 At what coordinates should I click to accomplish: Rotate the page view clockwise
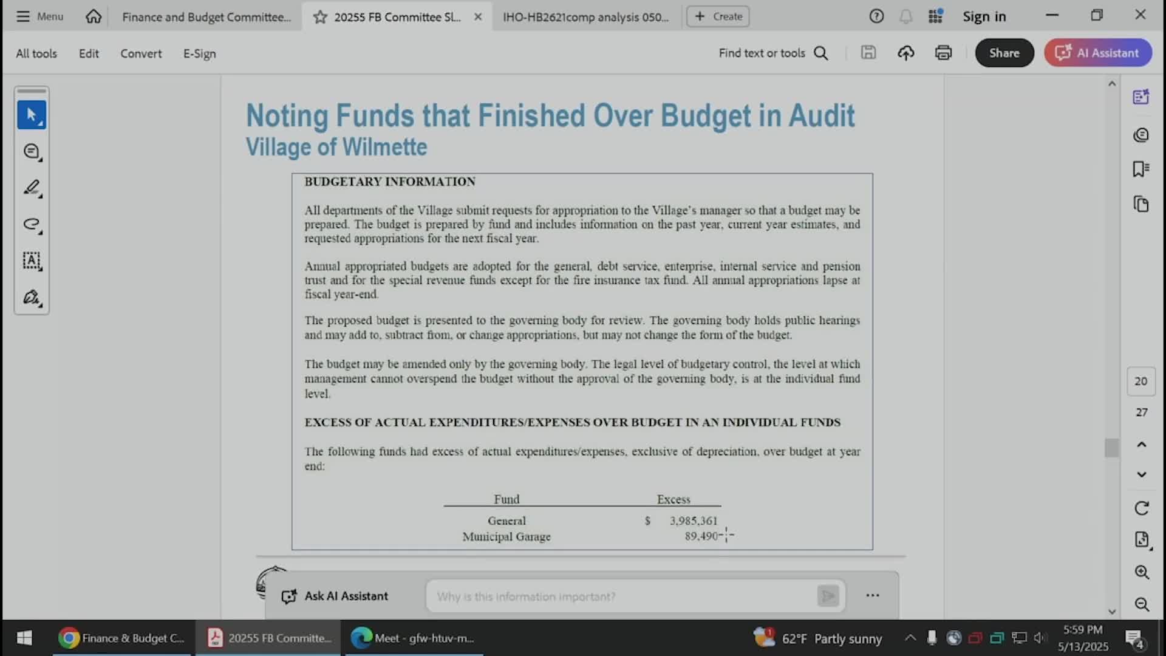[x=1141, y=508]
